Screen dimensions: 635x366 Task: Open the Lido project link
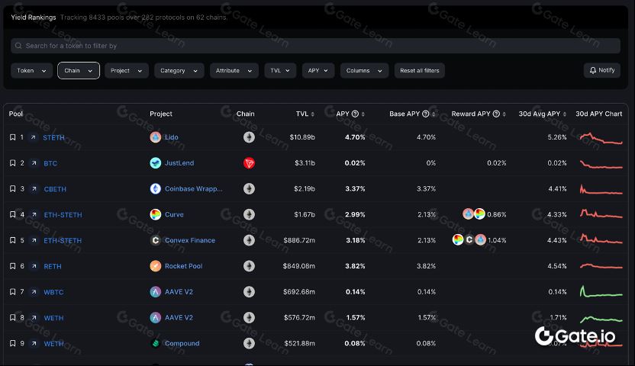(171, 137)
